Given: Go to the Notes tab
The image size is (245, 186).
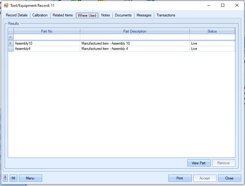Looking at the screenshot, I should [x=105, y=15].
